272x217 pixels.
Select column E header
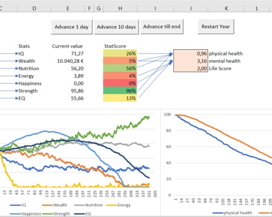[x=67, y=8]
